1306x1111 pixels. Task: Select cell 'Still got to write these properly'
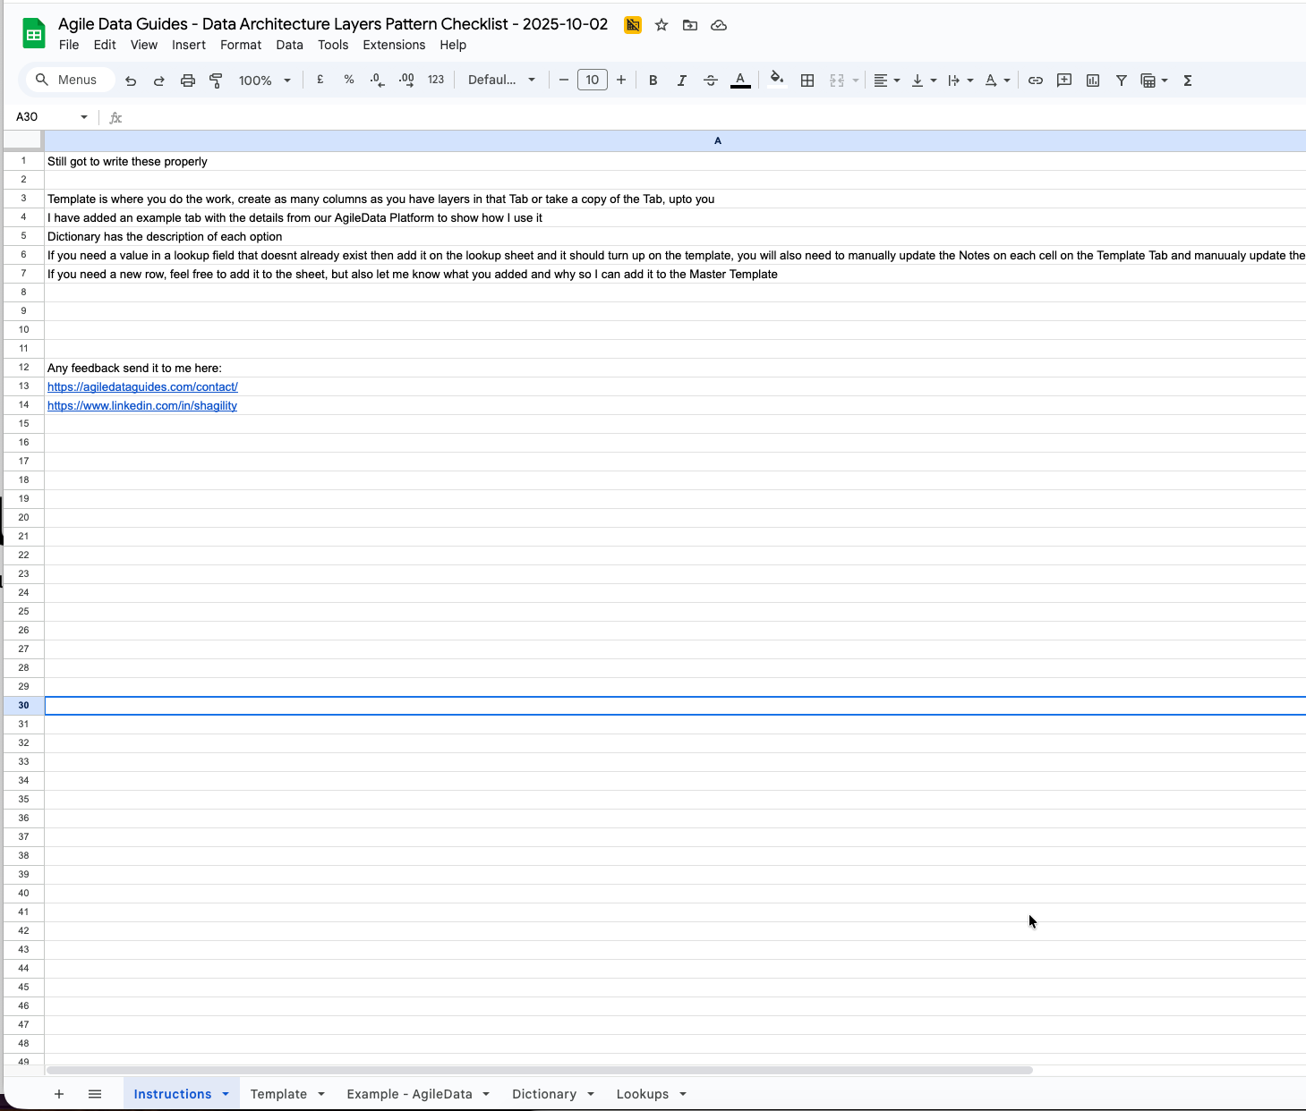click(675, 161)
